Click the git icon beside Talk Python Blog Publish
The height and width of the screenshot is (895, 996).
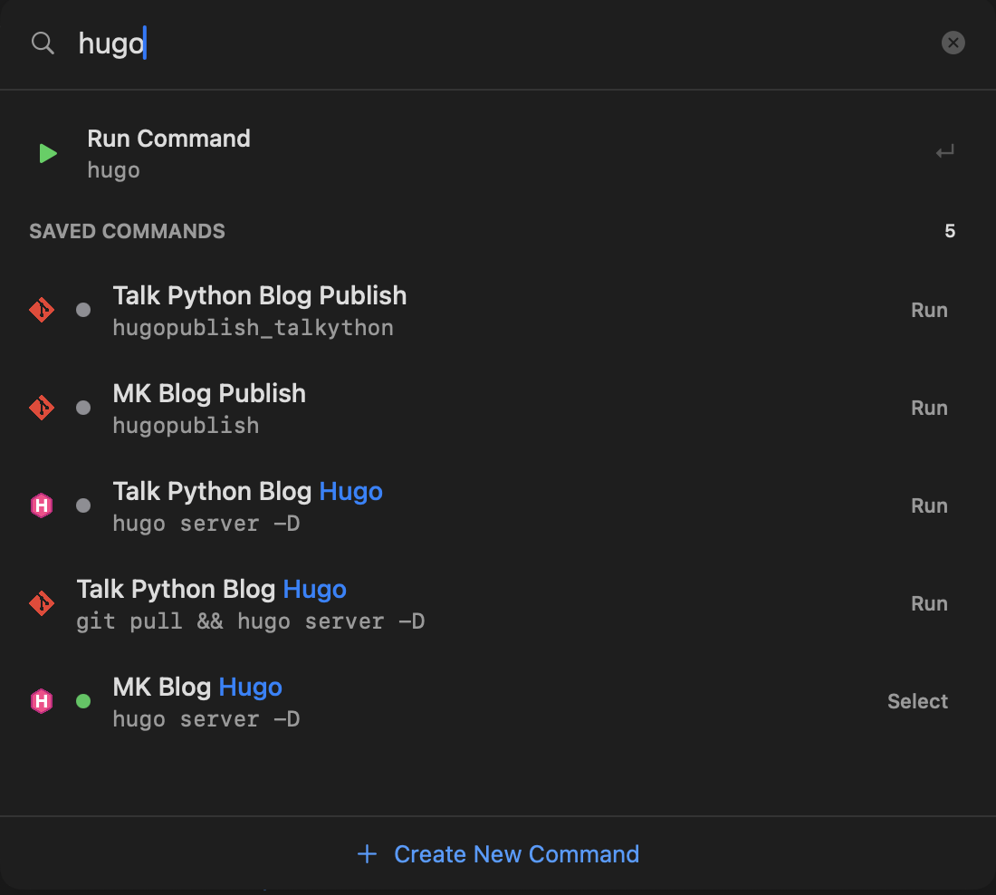42,311
